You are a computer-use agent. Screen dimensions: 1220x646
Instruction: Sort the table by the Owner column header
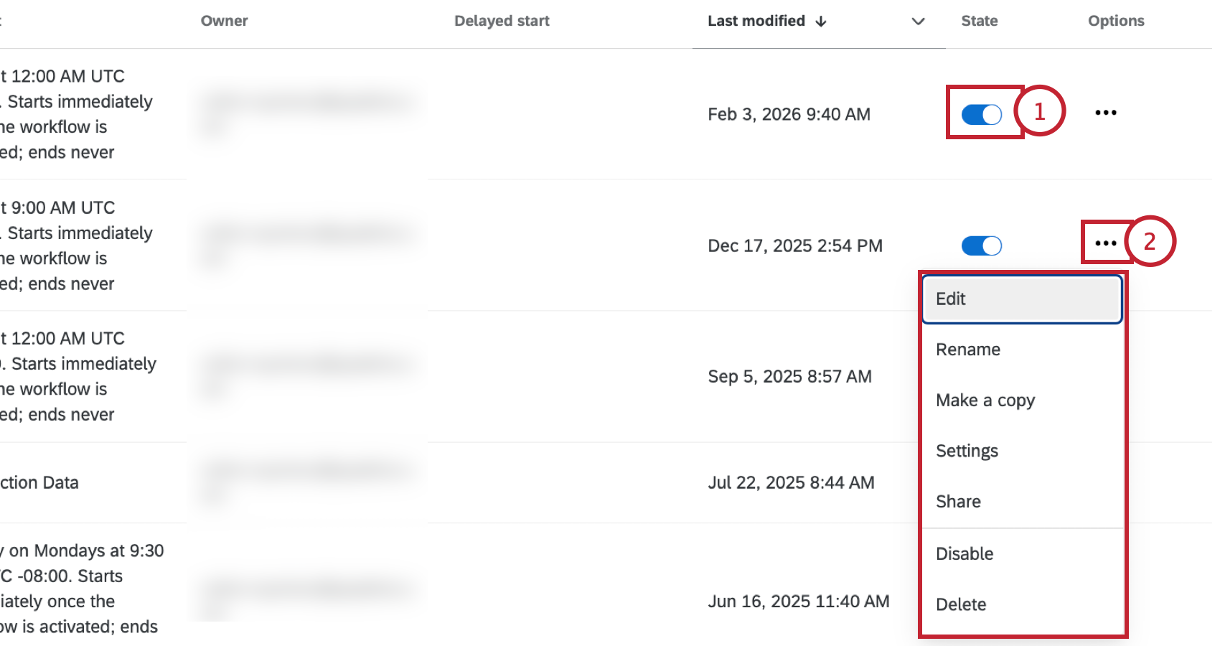point(224,21)
